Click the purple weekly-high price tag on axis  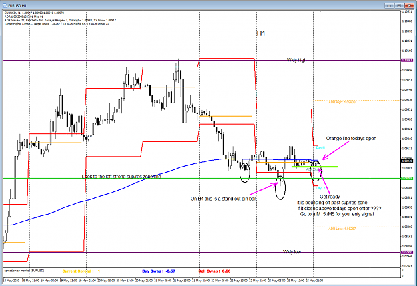coord(407,61)
